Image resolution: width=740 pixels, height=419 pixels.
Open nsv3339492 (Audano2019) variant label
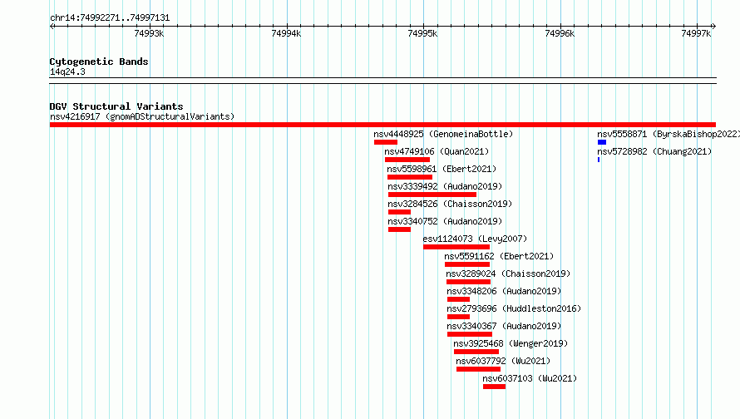(x=445, y=186)
